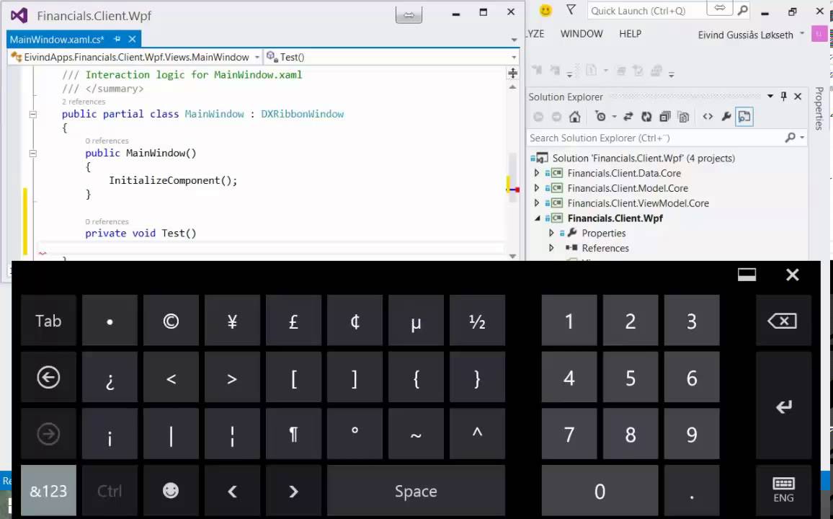Open Solution Explorer window position dropdown

coord(770,96)
